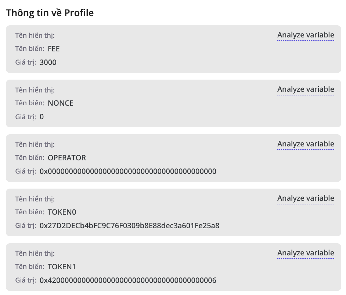Click the TOKEN1 variable name

coord(62,267)
